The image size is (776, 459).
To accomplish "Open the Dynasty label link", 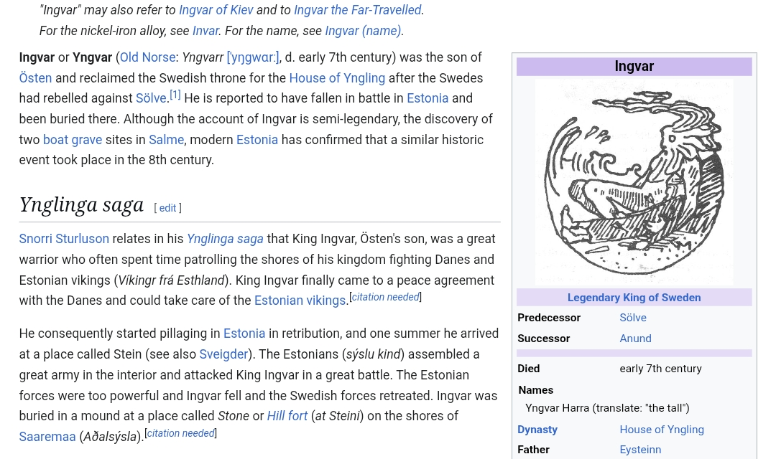I will [x=537, y=430].
